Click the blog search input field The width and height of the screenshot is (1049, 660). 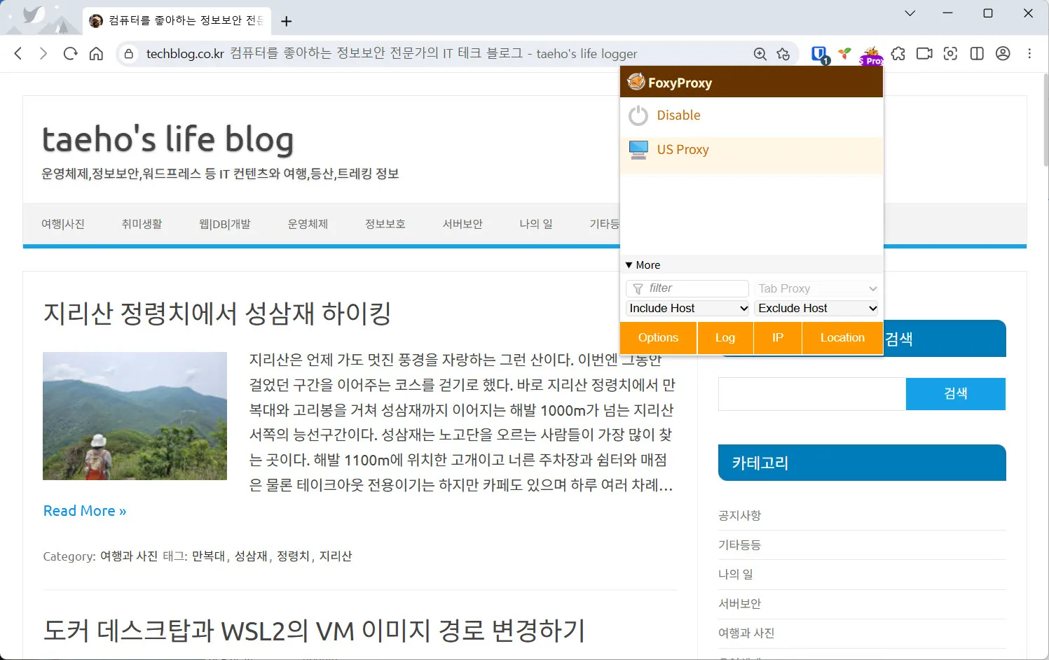click(811, 393)
